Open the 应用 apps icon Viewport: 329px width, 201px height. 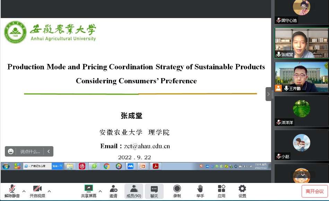tap(222, 191)
